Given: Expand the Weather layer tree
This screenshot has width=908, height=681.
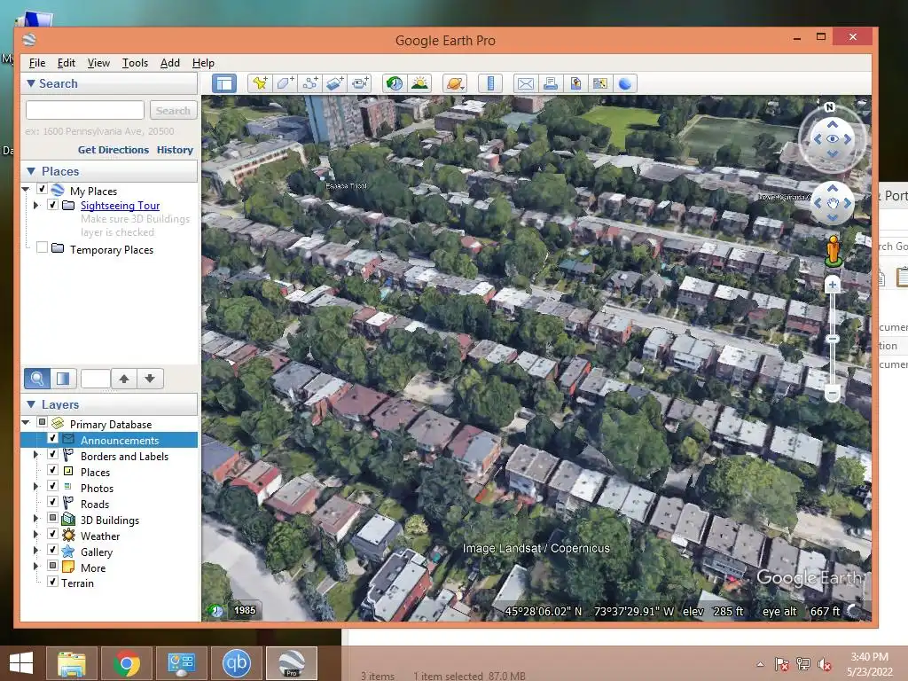Looking at the screenshot, I should 35,535.
